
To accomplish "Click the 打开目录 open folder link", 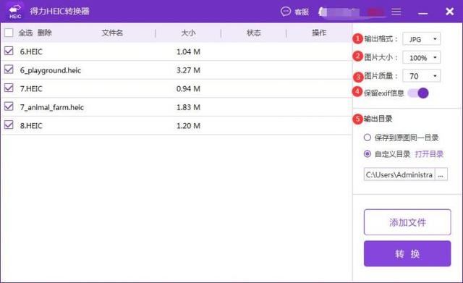I will tap(429, 154).
